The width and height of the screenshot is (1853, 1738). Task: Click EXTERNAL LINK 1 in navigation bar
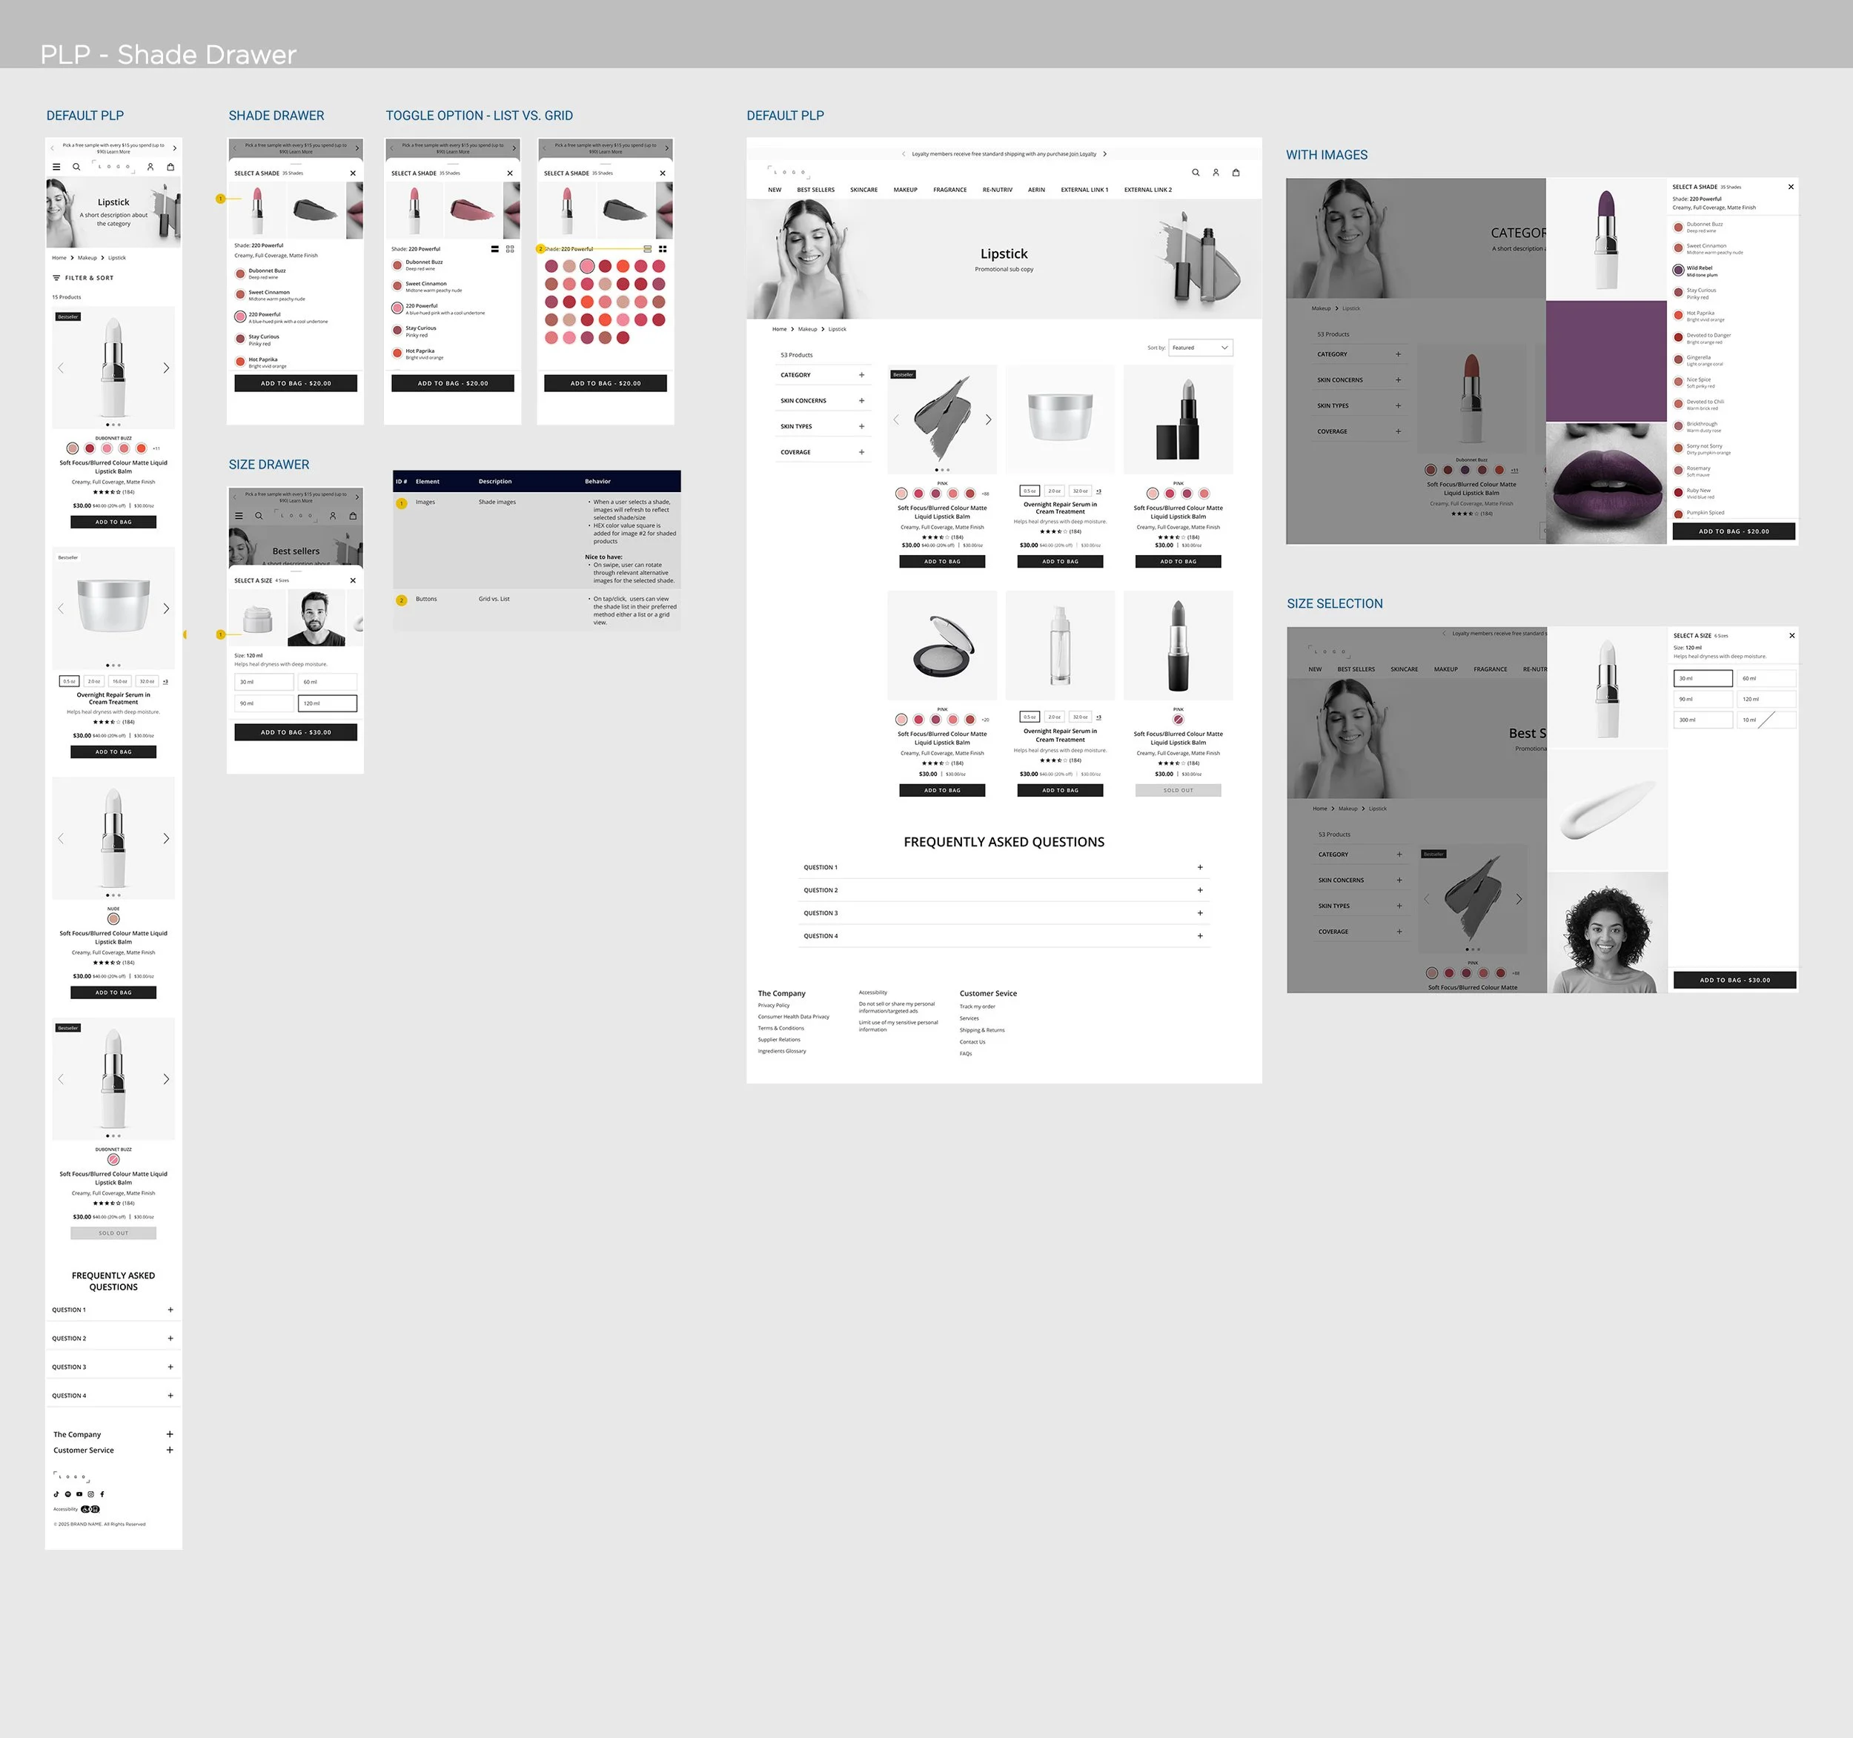pos(1084,190)
